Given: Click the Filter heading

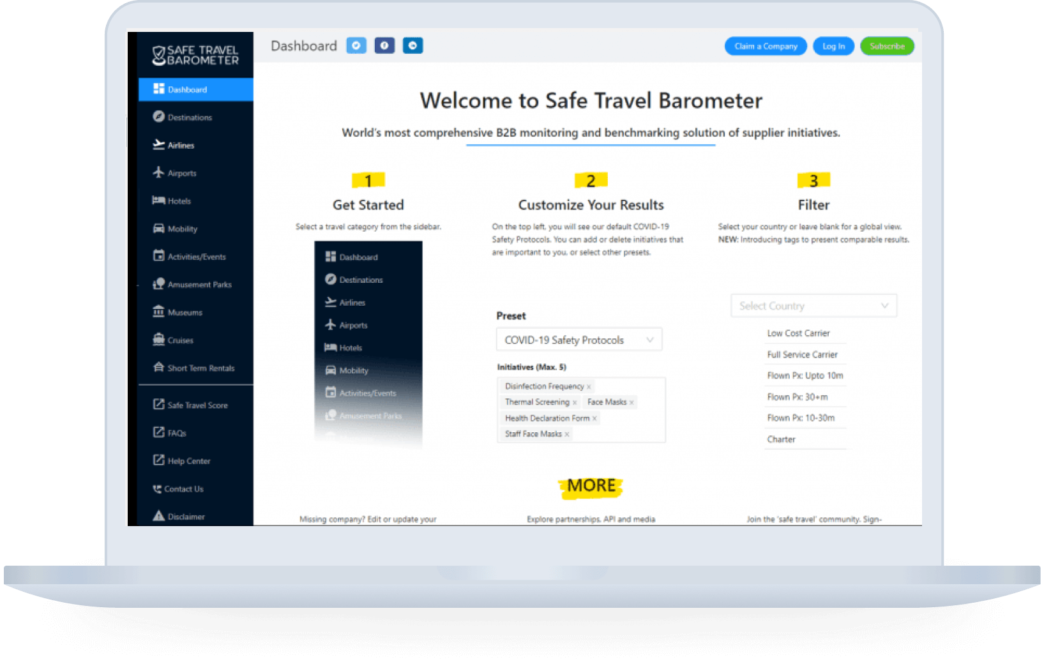Looking at the screenshot, I should [813, 205].
